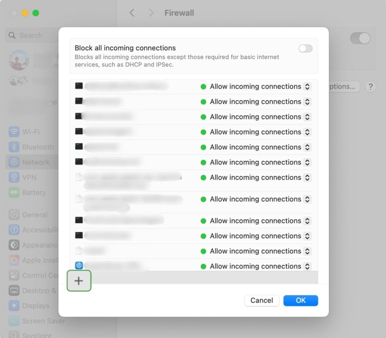Open Network settings in the sidebar
The image size is (386, 338).
coord(32,162)
